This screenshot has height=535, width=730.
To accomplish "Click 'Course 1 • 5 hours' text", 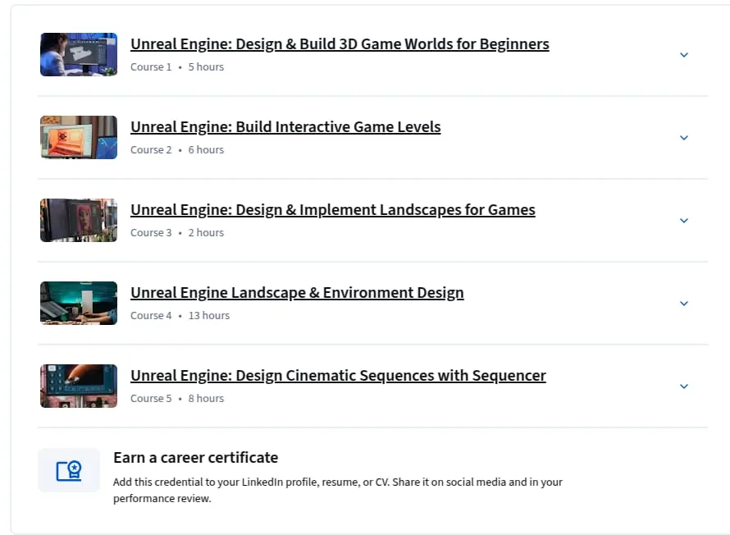I will pyautogui.click(x=177, y=67).
